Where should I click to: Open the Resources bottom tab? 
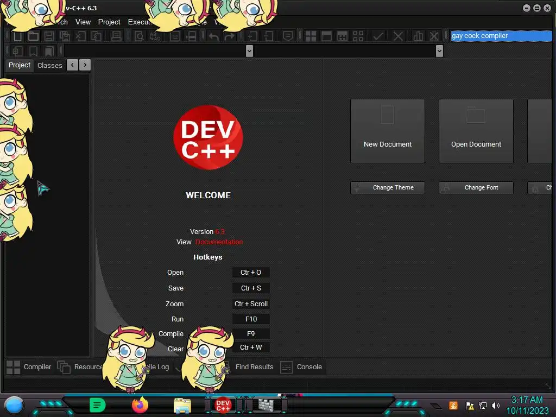80,367
